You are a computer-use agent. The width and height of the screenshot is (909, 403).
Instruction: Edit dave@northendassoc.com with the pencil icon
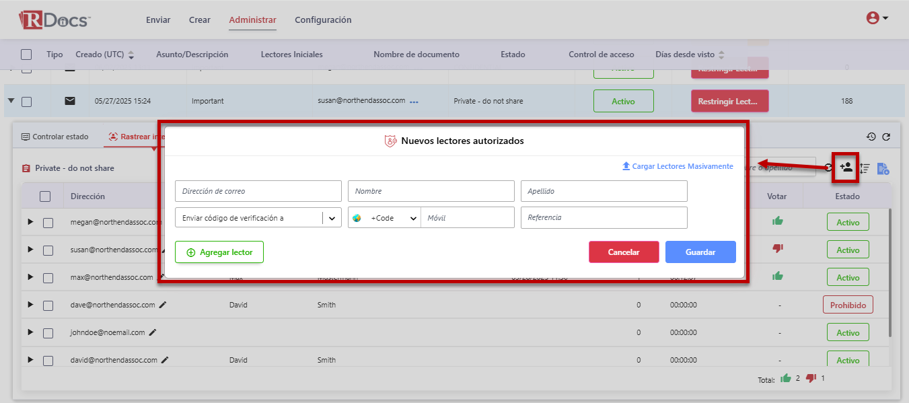[163, 305]
